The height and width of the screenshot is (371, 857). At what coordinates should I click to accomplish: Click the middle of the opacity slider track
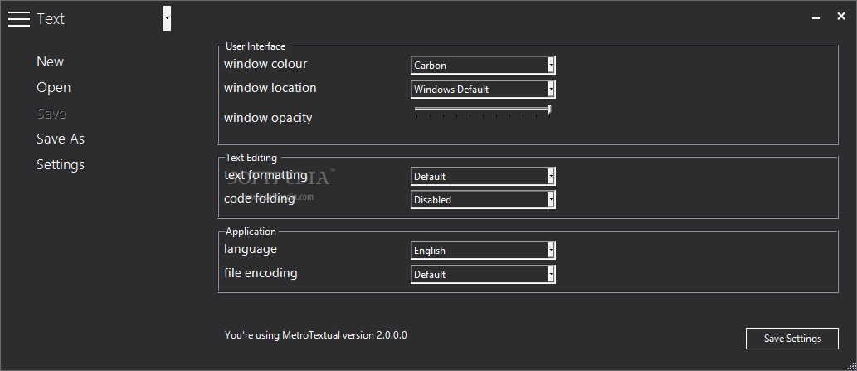pos(483,110)
